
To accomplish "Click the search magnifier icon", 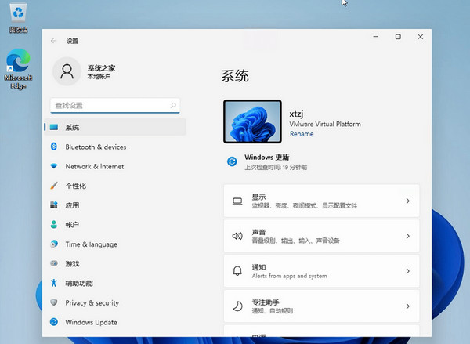I will coord(173,105).
